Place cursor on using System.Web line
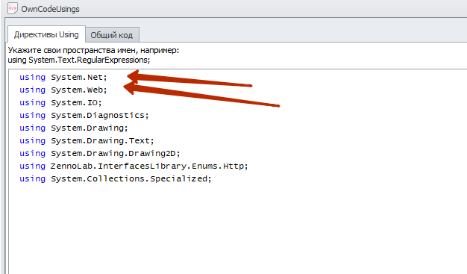 coord(63,90)
